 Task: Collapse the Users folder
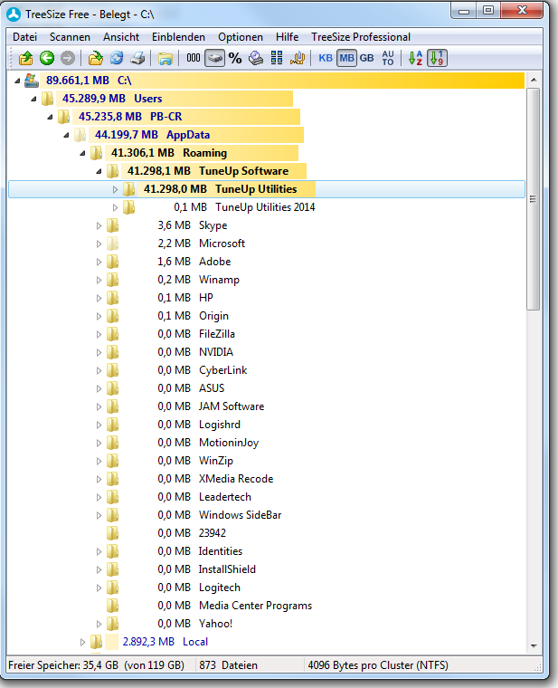point(33,100)
